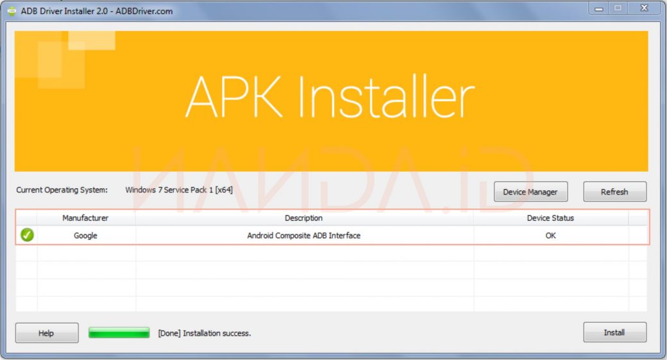Close the ADB Driver Installer window
Image resolution: width=667 pixels, height=360 pixels.
(643, 8)
